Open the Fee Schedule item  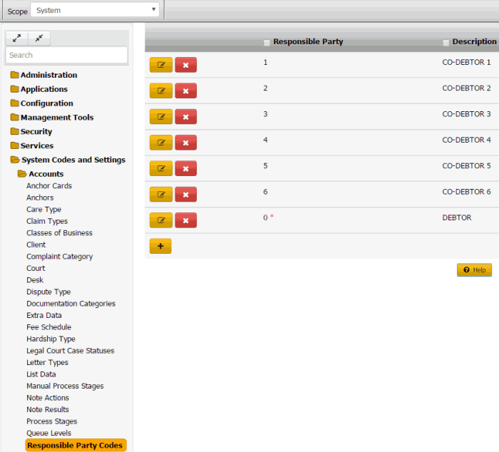pyautogui.click(x=48, y=327)
